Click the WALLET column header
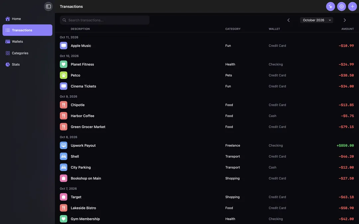Screen dimensions: 359x224 click(274, 29)
